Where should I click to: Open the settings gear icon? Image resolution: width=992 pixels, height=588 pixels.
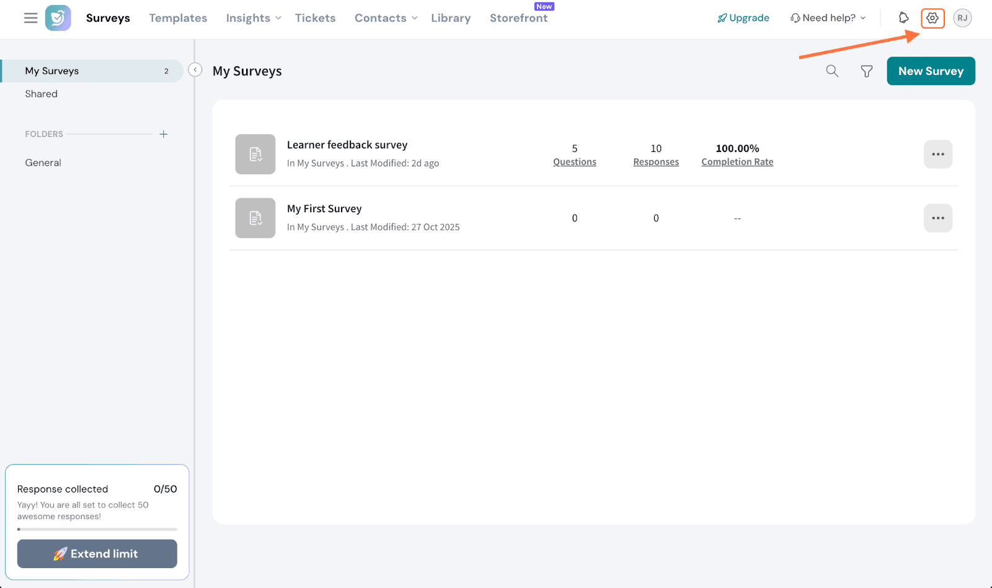(x=932, y=18)
